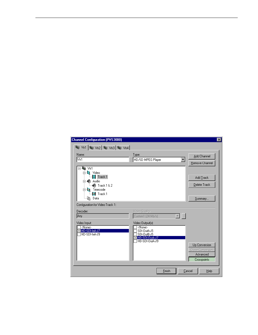Click the Help button

209,271
